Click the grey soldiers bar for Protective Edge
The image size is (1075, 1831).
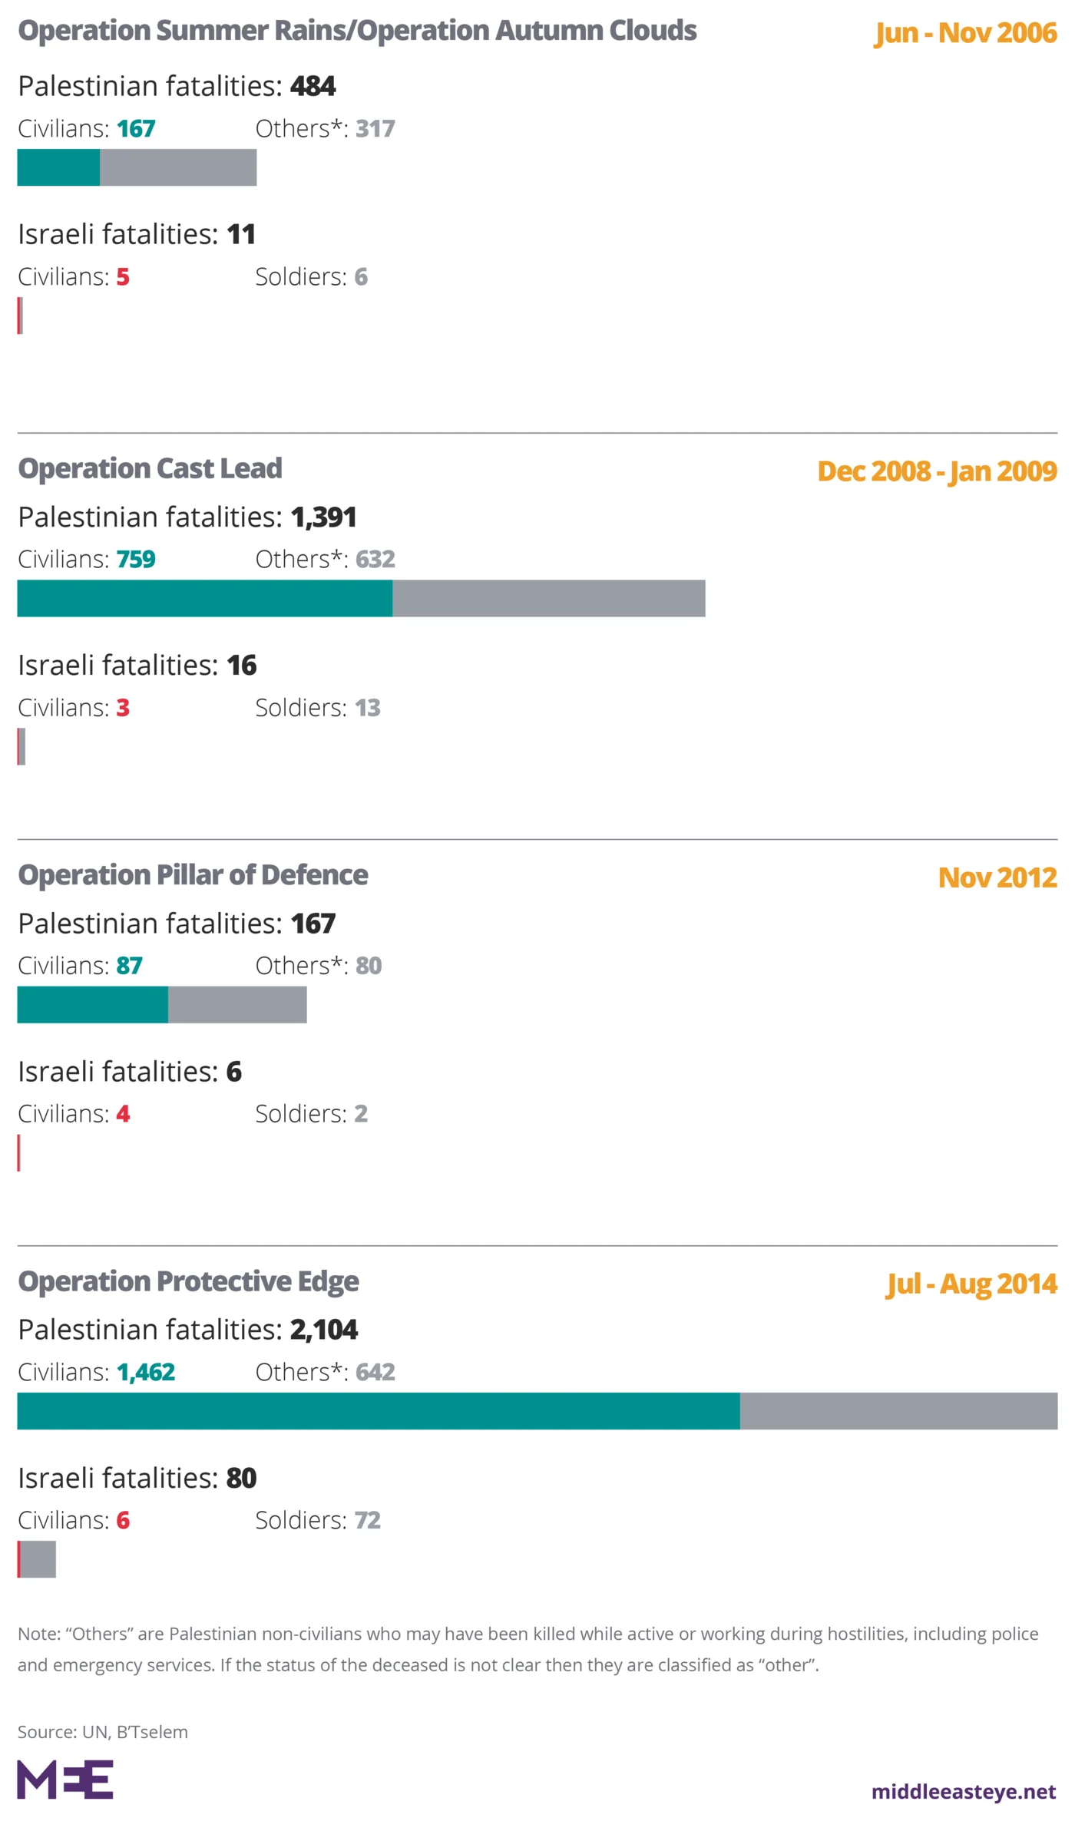[x=38, y=1559]
